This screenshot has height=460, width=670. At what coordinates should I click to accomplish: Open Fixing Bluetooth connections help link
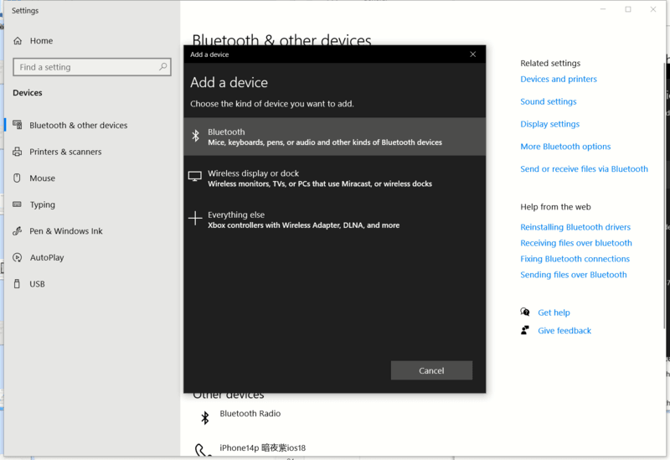click(575, 259)
